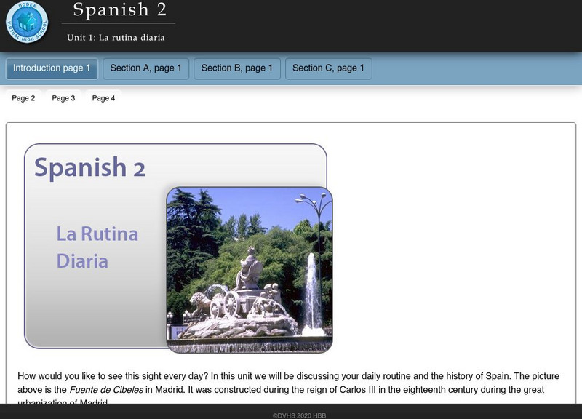
Task: Click the Spanish 2 header title
Action: tap(119, 9)
